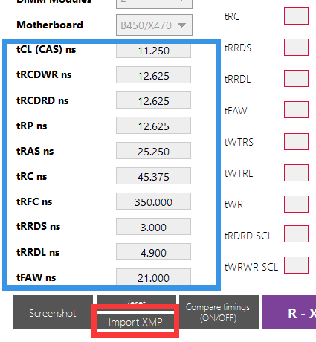Click the tRRDS output box on right
Viewport: 316px width, 342px height.
(296, 47)
